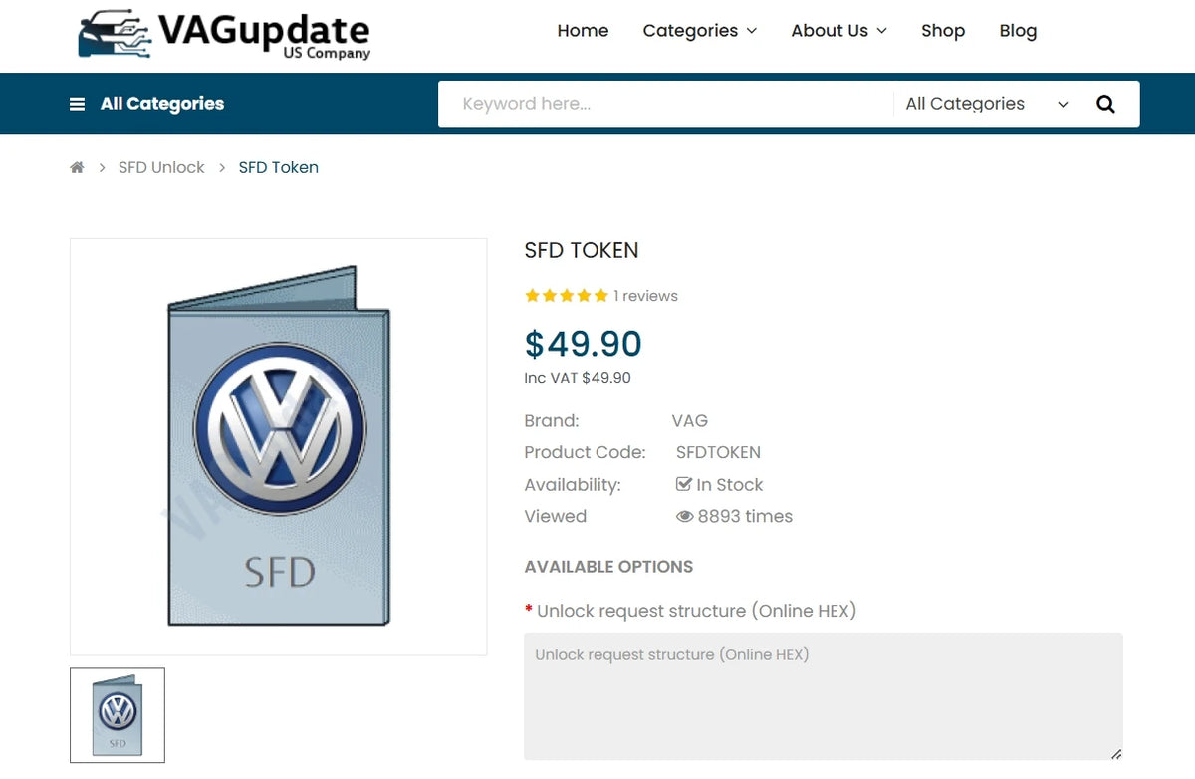The width and height of the screenshot is (1195, 779).
Task: Click the magnifier search icon
Action: coord(1105,104)
